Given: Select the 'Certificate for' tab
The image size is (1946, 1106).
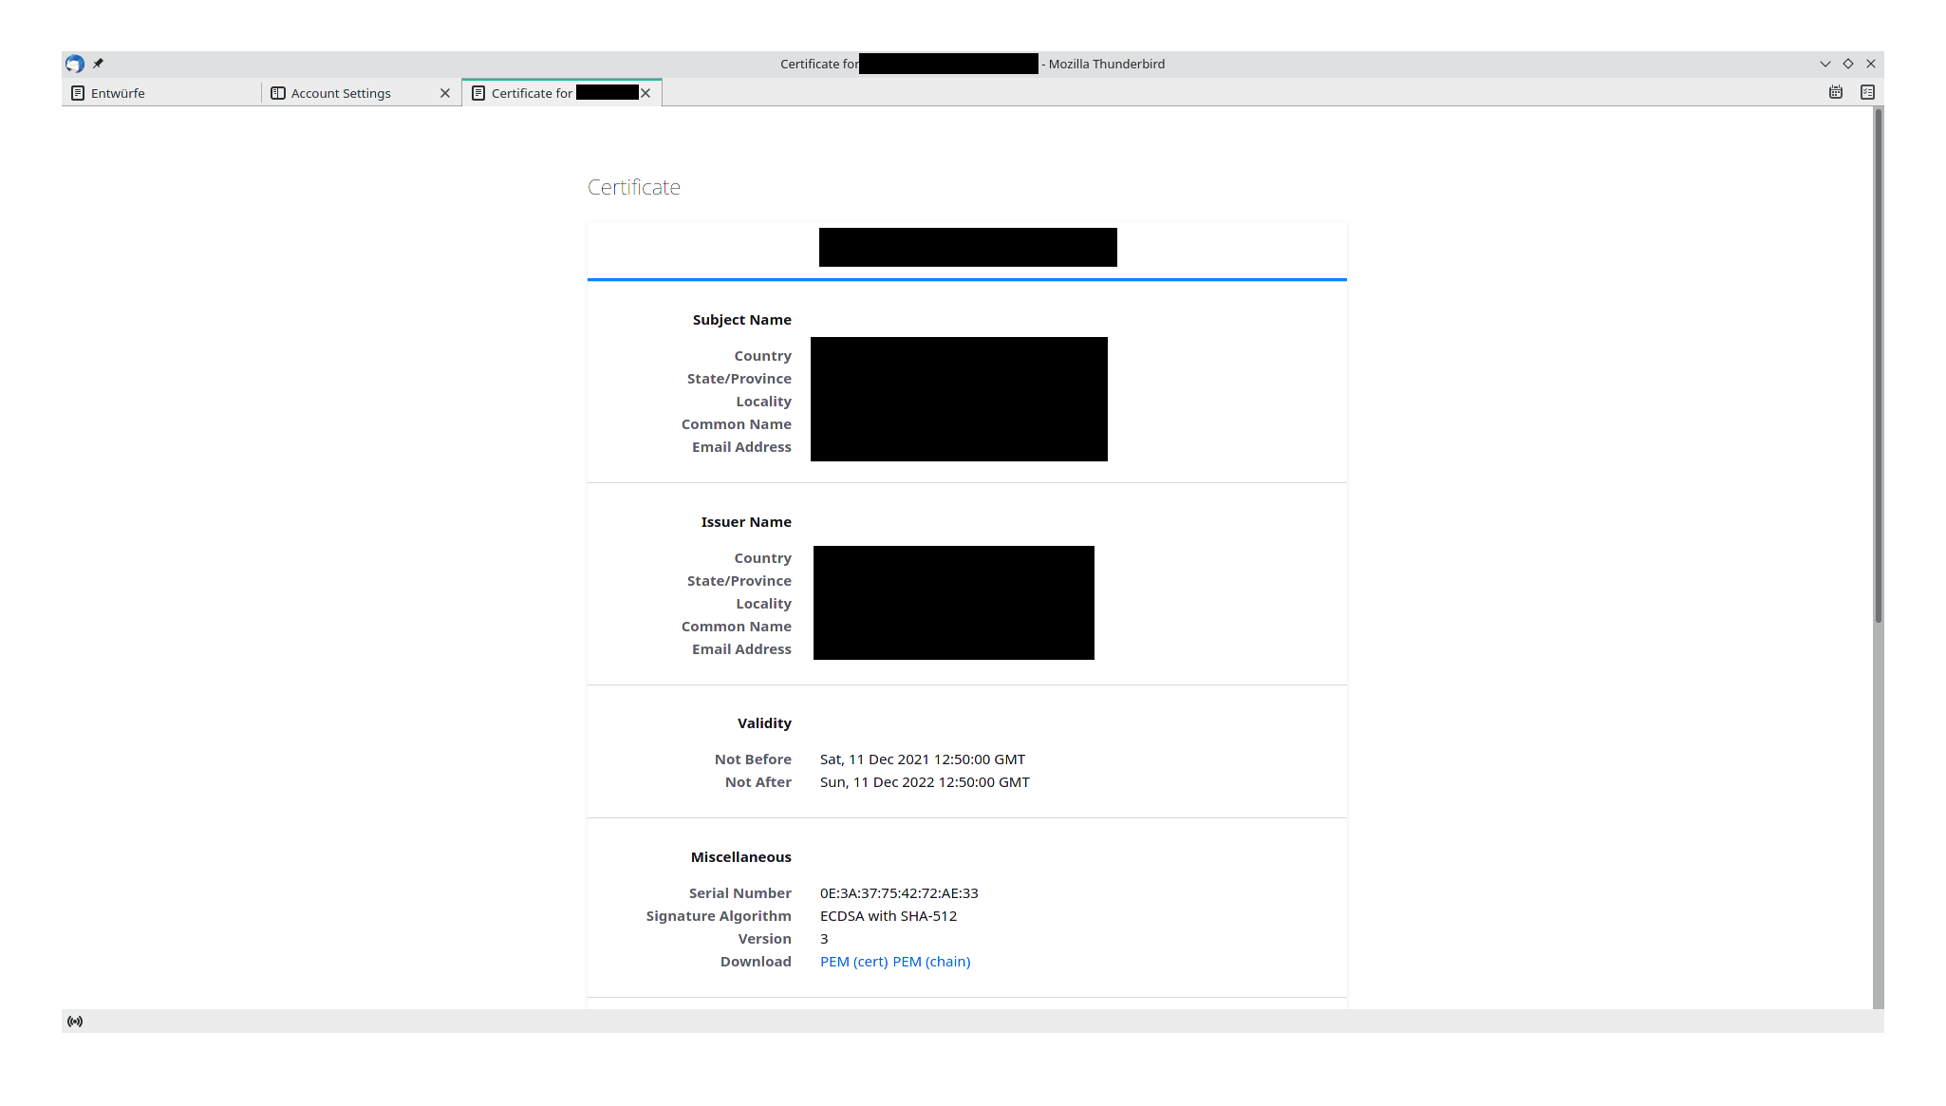Looking at the screenshot, I should (532, 93).
